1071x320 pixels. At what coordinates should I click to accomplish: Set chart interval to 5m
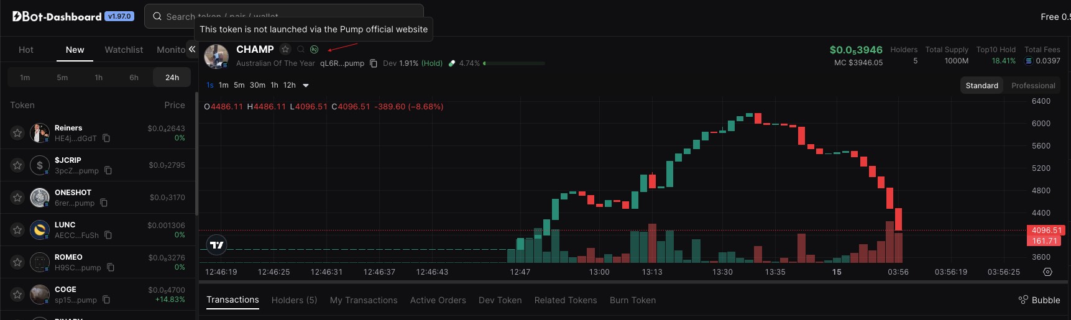tap(239, 86)
